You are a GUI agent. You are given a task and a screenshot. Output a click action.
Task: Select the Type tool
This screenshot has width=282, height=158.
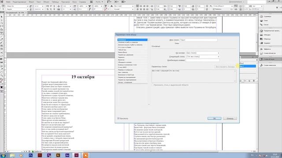tap(2, 33)
